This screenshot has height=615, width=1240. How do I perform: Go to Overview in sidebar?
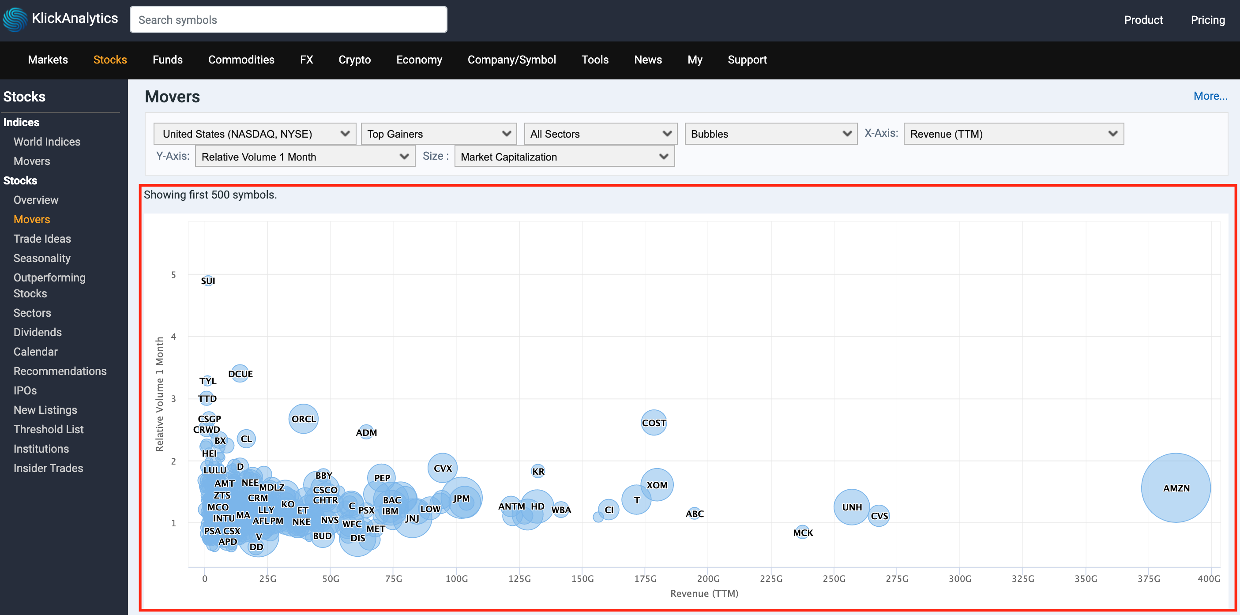[36, 200]
